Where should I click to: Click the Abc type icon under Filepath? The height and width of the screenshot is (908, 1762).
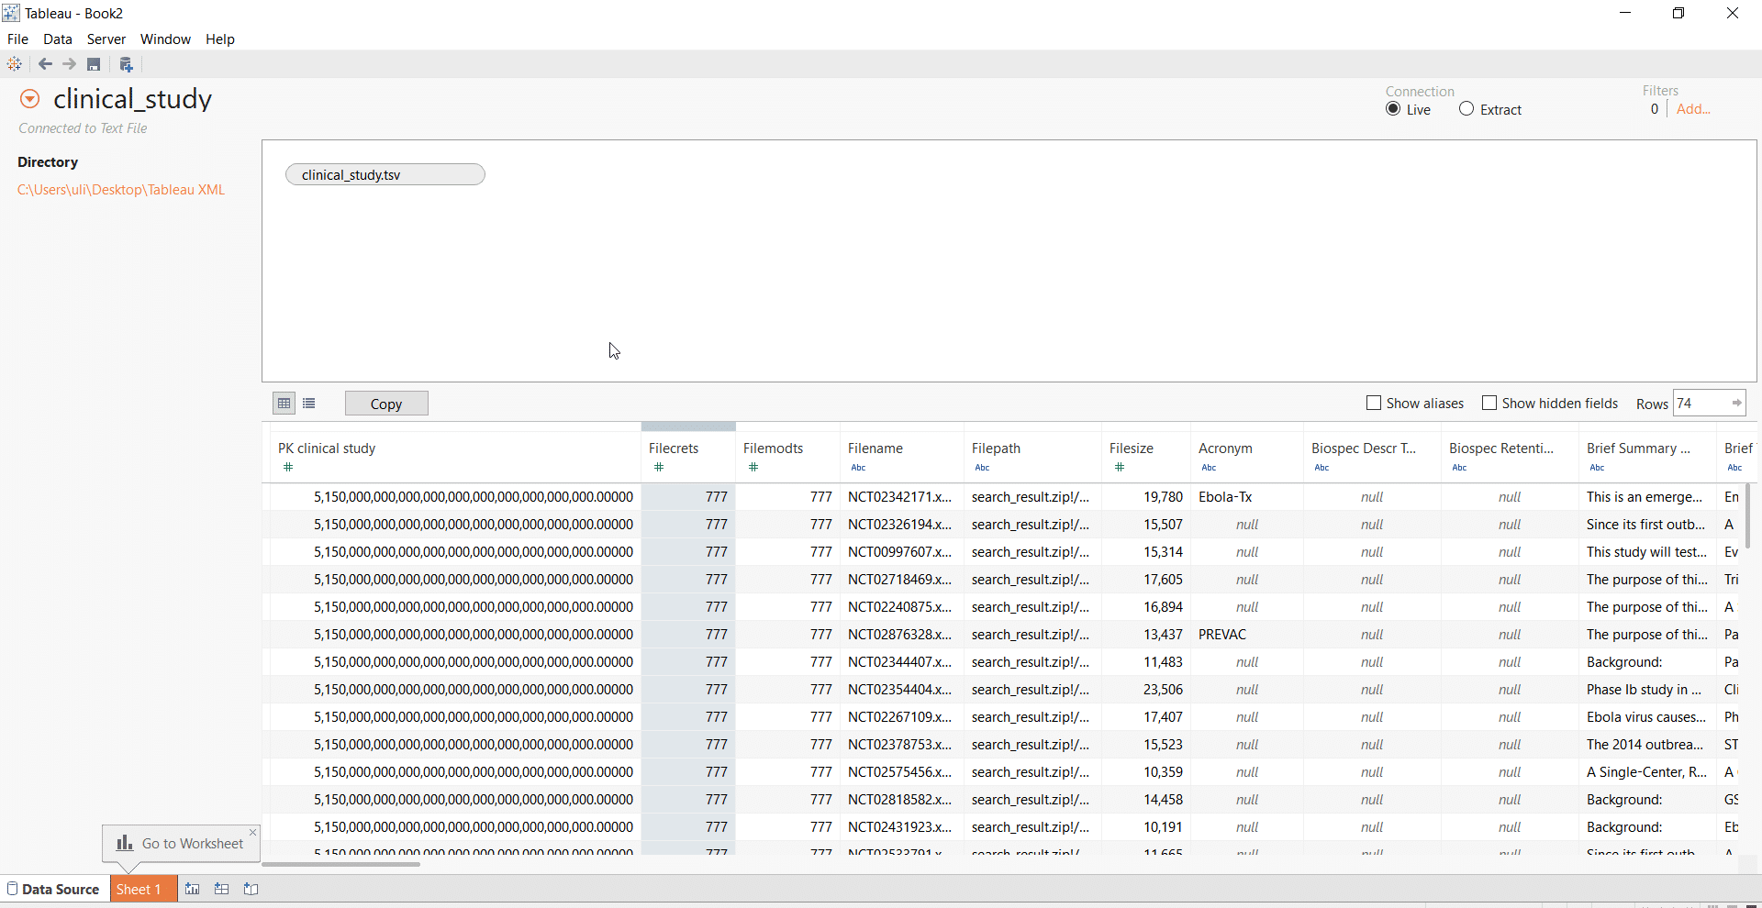(982, 468)
